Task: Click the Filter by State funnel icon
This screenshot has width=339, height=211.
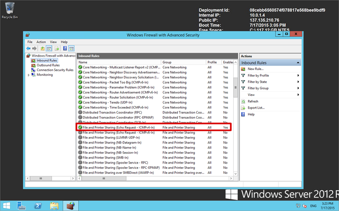Action: 243,82
